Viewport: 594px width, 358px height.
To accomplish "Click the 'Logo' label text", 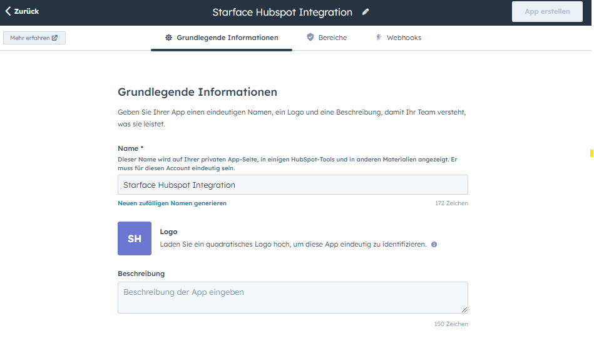I will (x=168, y=232).
